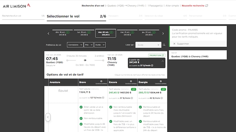Click info icon next to 127 $/mois
The width and height of the screenshot is (236, 132).
(103, 97)
